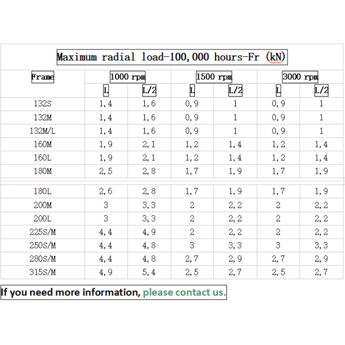Select 225S/M 1500 rpm L value '2'
This screenshot has width=345, height=345.
click(192, 232)
